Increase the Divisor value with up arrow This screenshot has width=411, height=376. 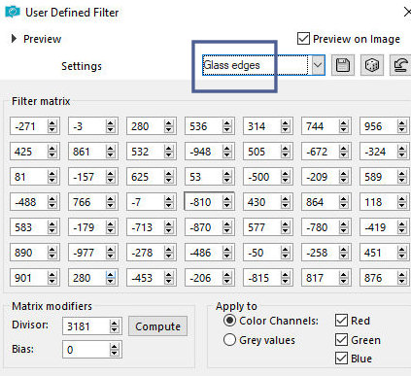114,324
